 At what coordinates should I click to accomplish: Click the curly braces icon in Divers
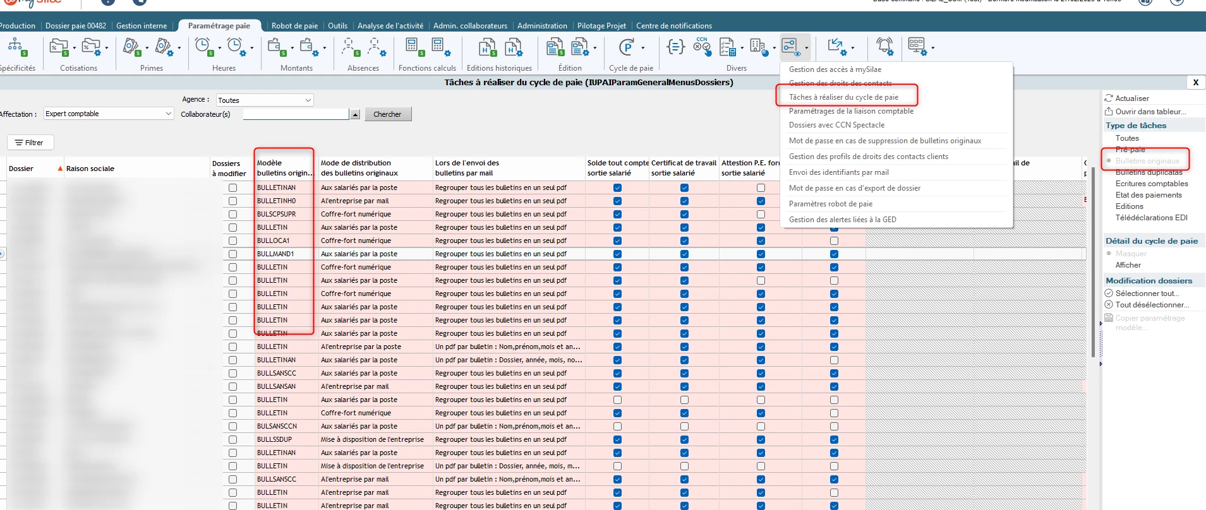pyautogui.click(x=675, y=47)
